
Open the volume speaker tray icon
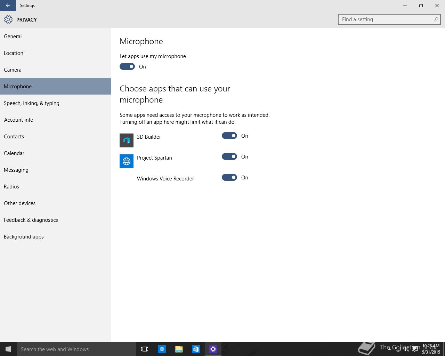coord(406,349)
